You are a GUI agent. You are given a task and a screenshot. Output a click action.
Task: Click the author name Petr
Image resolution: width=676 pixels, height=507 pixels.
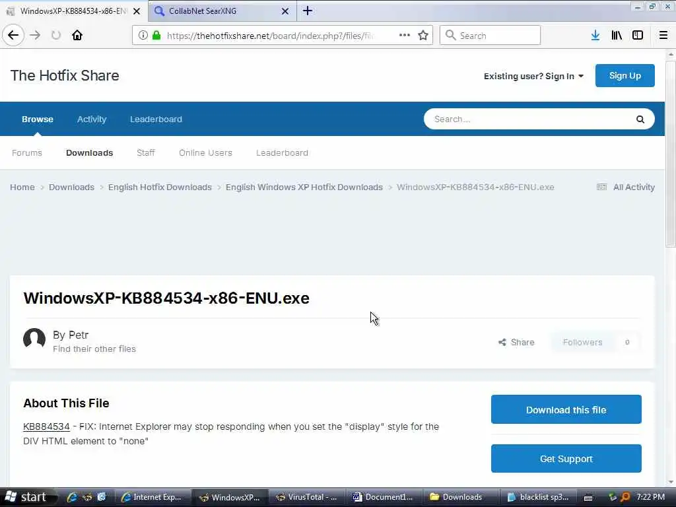79,335
